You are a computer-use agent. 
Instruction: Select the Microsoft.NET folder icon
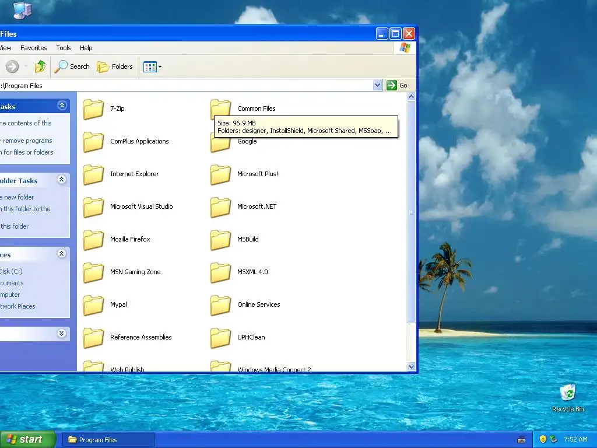coord(220,207)
